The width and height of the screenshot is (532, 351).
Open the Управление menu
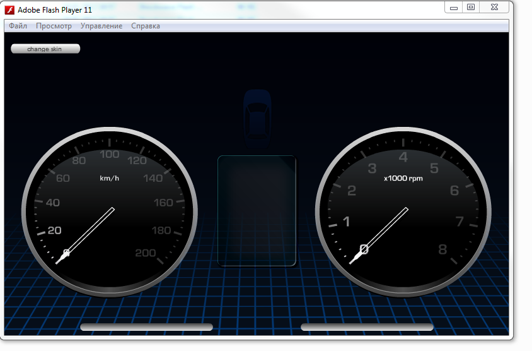pos(101,26)
